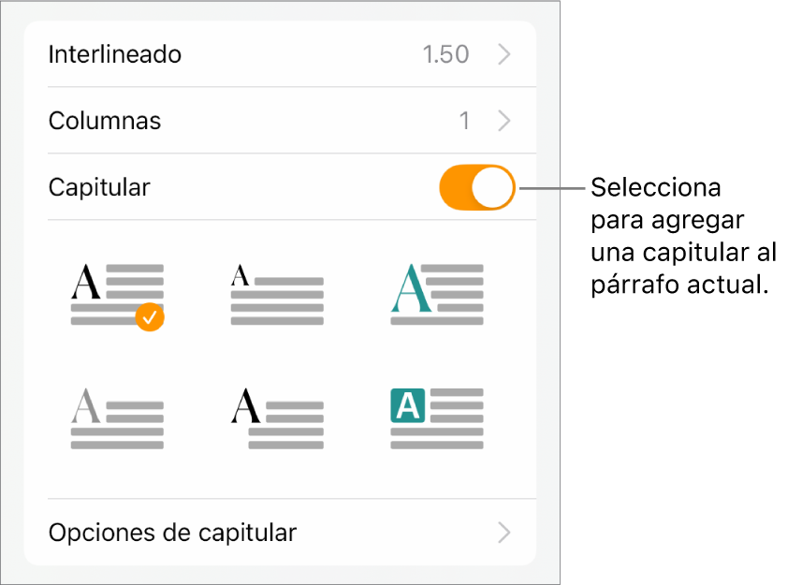Screen dimensions: 802x585
Task: Click the Capitular label
Action: click(99, 187)
